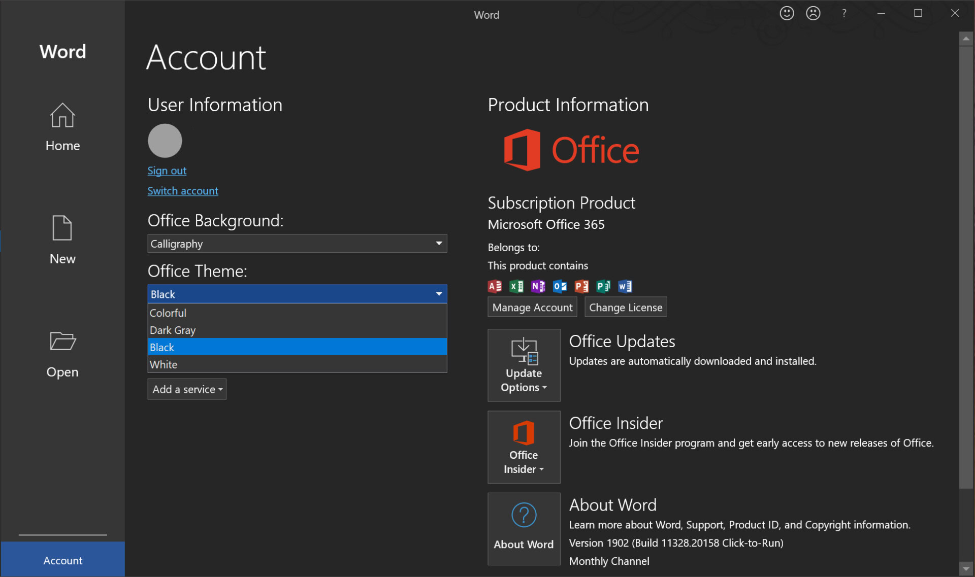Click the Change License button
The height and width of the screenshot is (577, 975).
click(x=625, y=307)
